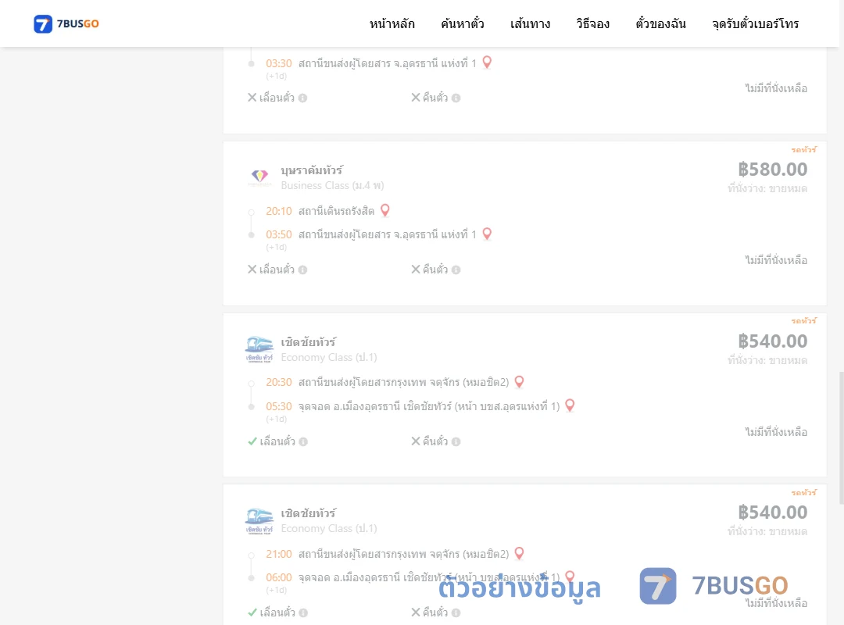844x625 pixels.
Task: Click 06:00 arrival time
Action: click(279, 577)
